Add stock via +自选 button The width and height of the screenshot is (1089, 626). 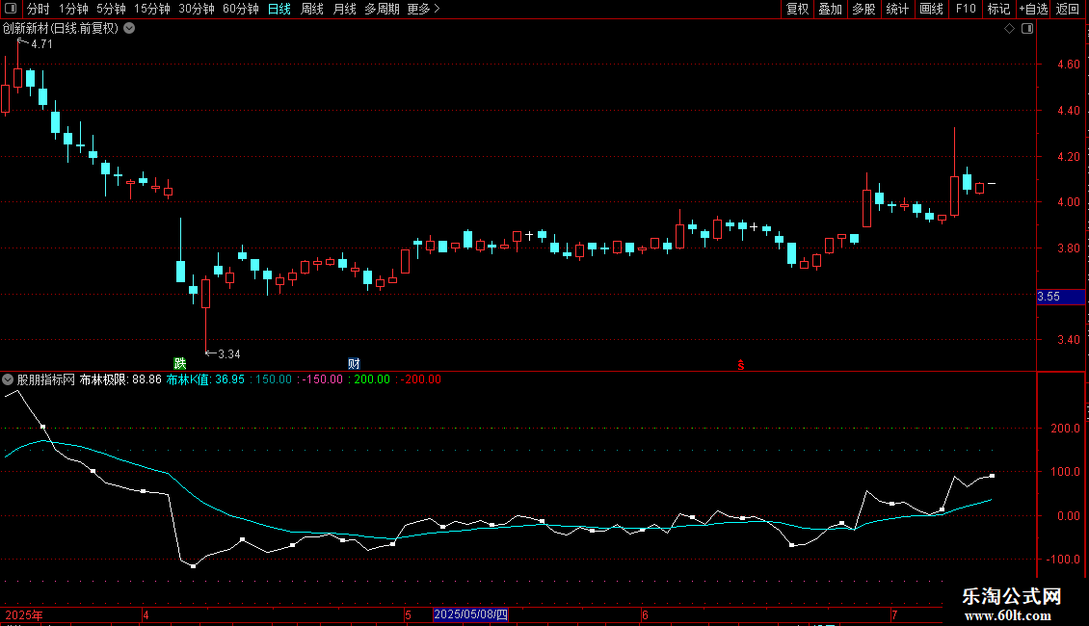tap(1033, 9)
